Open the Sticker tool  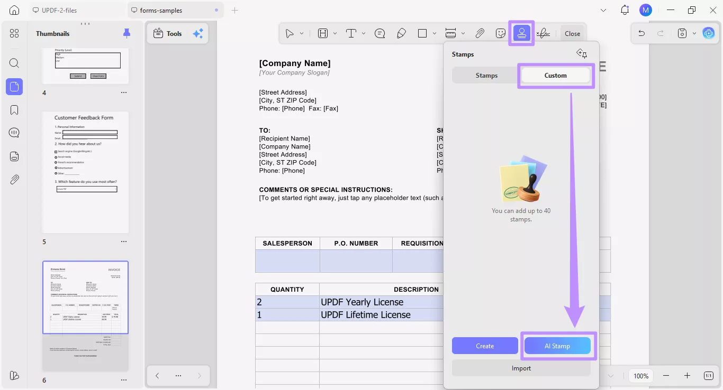[500, 33]
